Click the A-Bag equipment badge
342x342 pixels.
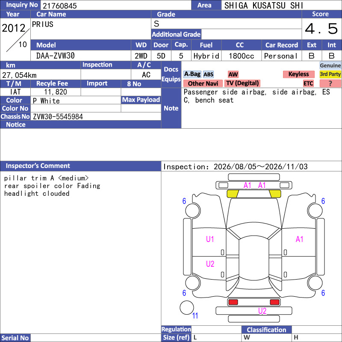click(x=192, y=74)
